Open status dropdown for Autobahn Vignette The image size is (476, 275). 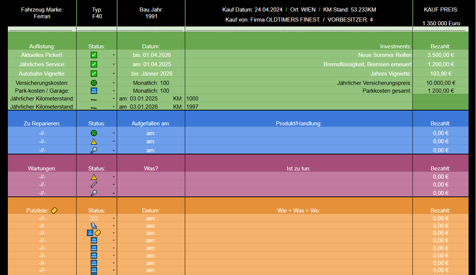click(114, 74)
